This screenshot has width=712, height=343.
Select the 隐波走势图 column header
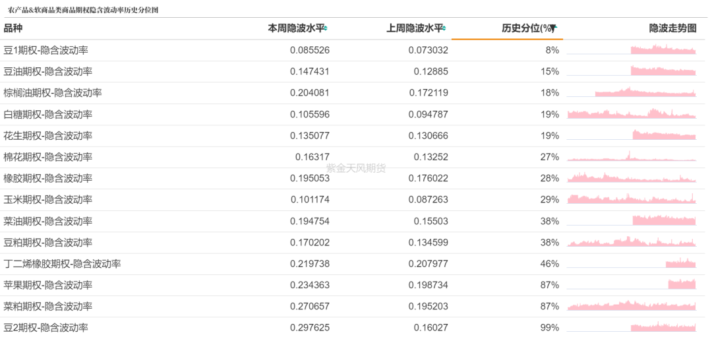672,28
